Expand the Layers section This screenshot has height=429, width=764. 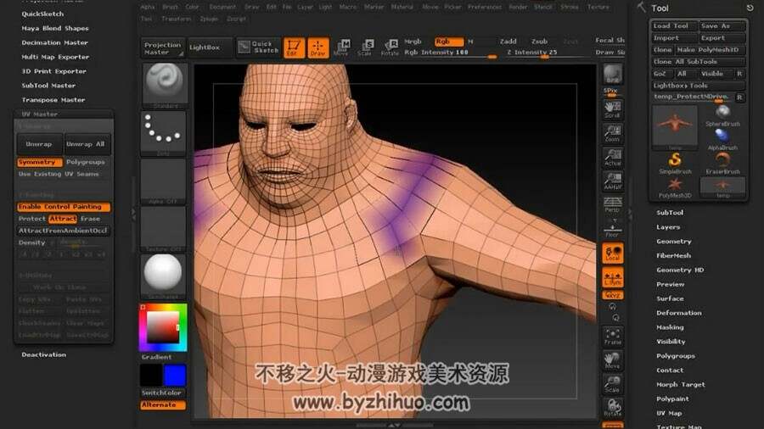pos(667,227)
